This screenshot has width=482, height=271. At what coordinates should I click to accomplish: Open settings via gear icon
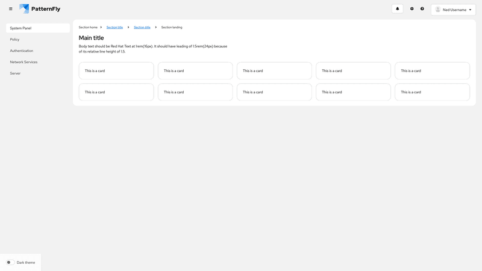click(412, 9)
